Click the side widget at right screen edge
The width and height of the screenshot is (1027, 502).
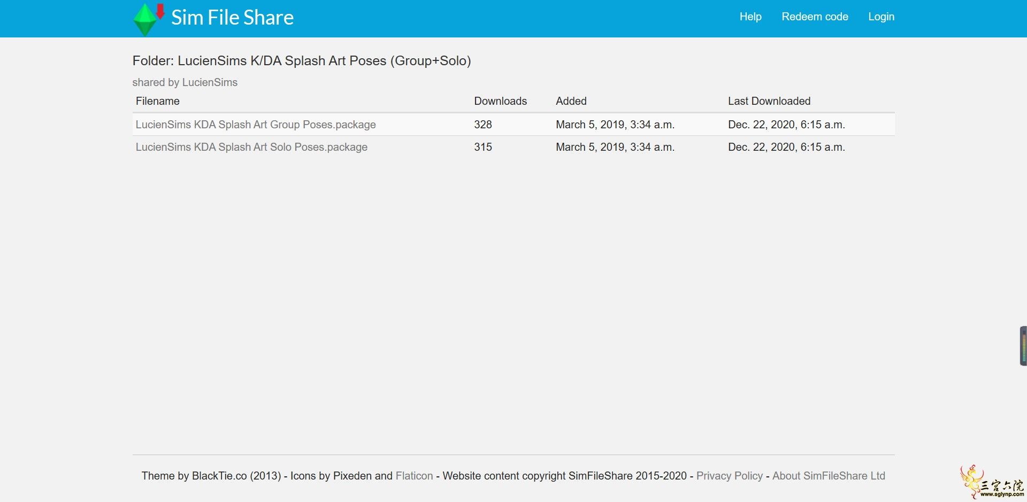pos(1023,346)
